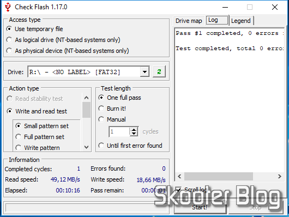
Task: Click the Drive combo box showing R:\
Action: (x=88, y=72)
